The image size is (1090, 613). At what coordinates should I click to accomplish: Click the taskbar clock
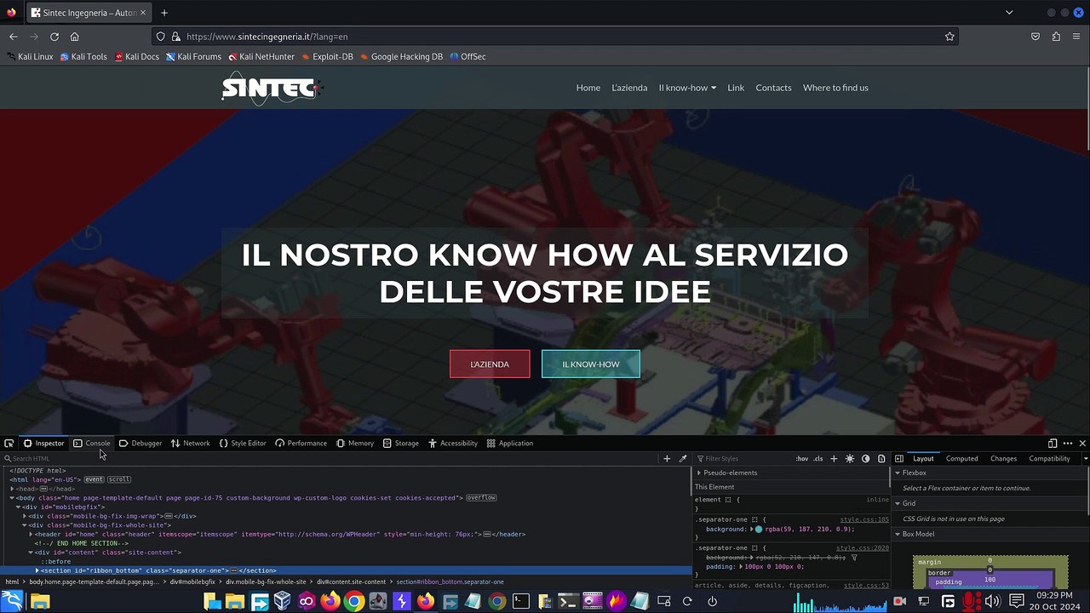tap(1054, 601)
